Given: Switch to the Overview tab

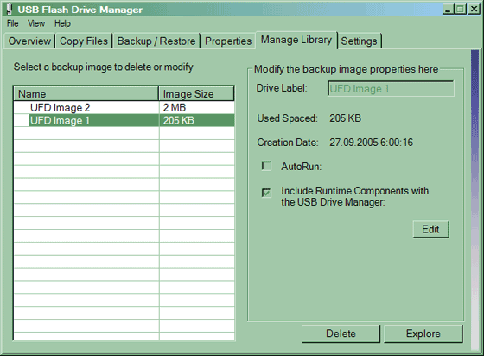Looking at the screenshot, I should [x=29, y=41].
